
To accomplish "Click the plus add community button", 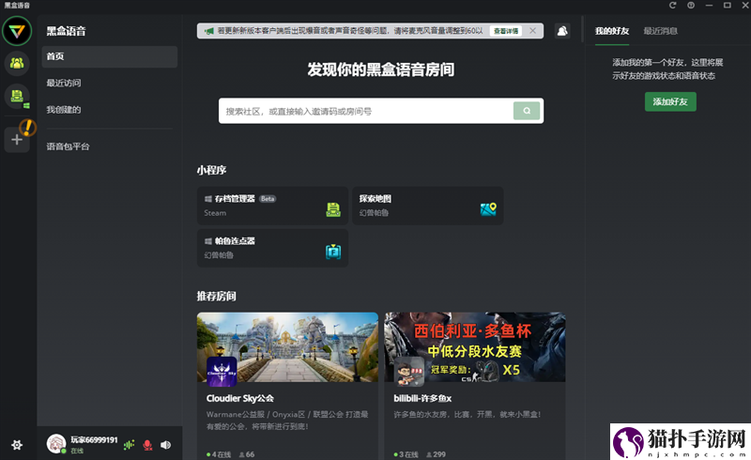I will pyautogui.click(x=17, y=140).
